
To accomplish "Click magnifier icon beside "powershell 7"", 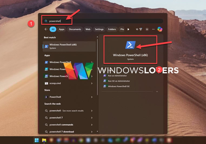I will point(46,118).
